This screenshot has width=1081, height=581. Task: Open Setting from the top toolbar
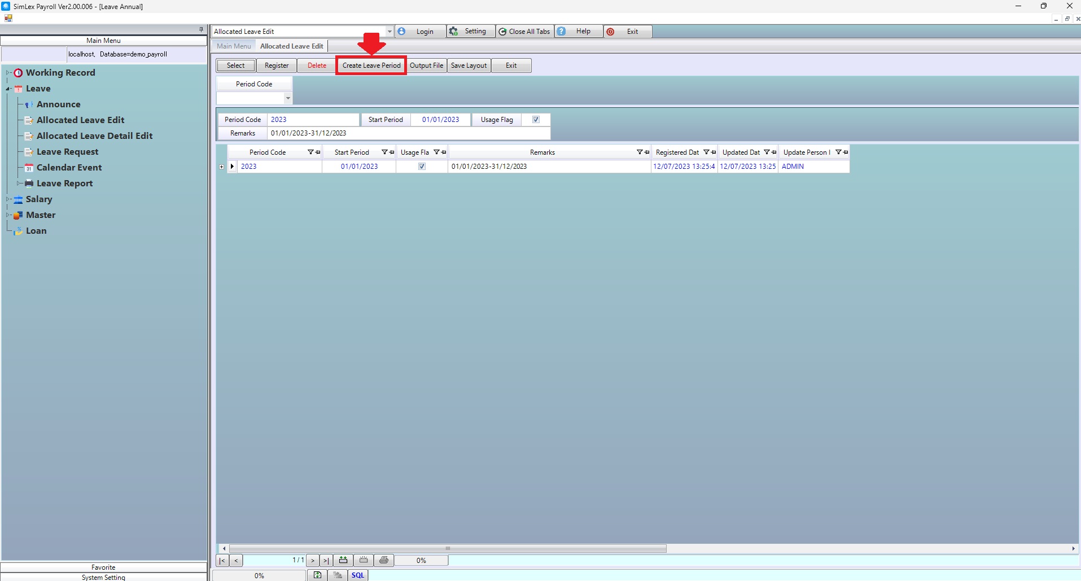click(470, 32)
